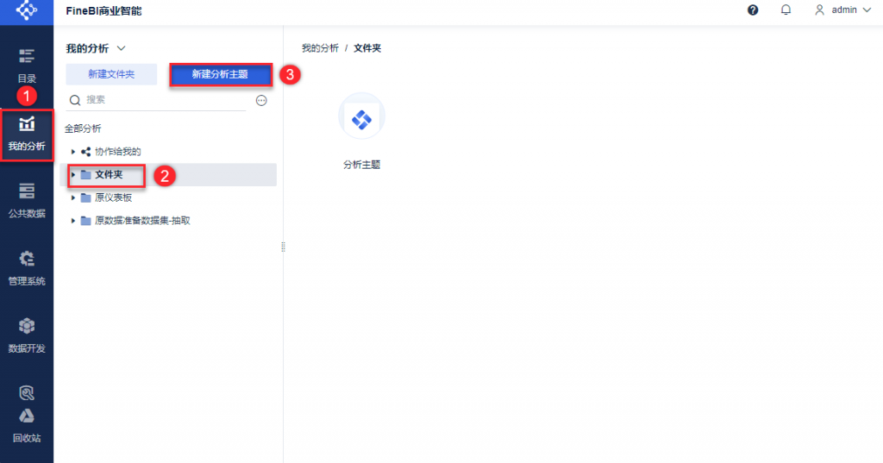Click the FineBI logo icon
Viewport: 883px width, 463px height.
pyautogui.click(x=27, y=11)
